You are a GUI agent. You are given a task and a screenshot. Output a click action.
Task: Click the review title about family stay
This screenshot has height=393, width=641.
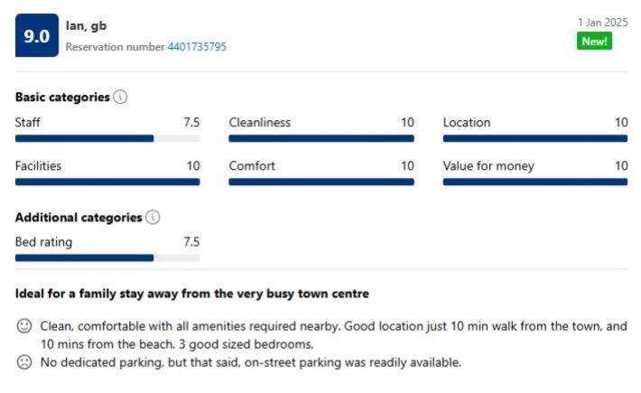192,294
